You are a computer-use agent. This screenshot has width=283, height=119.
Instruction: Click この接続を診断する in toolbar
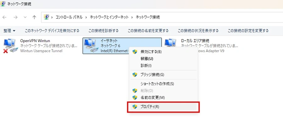103,31
